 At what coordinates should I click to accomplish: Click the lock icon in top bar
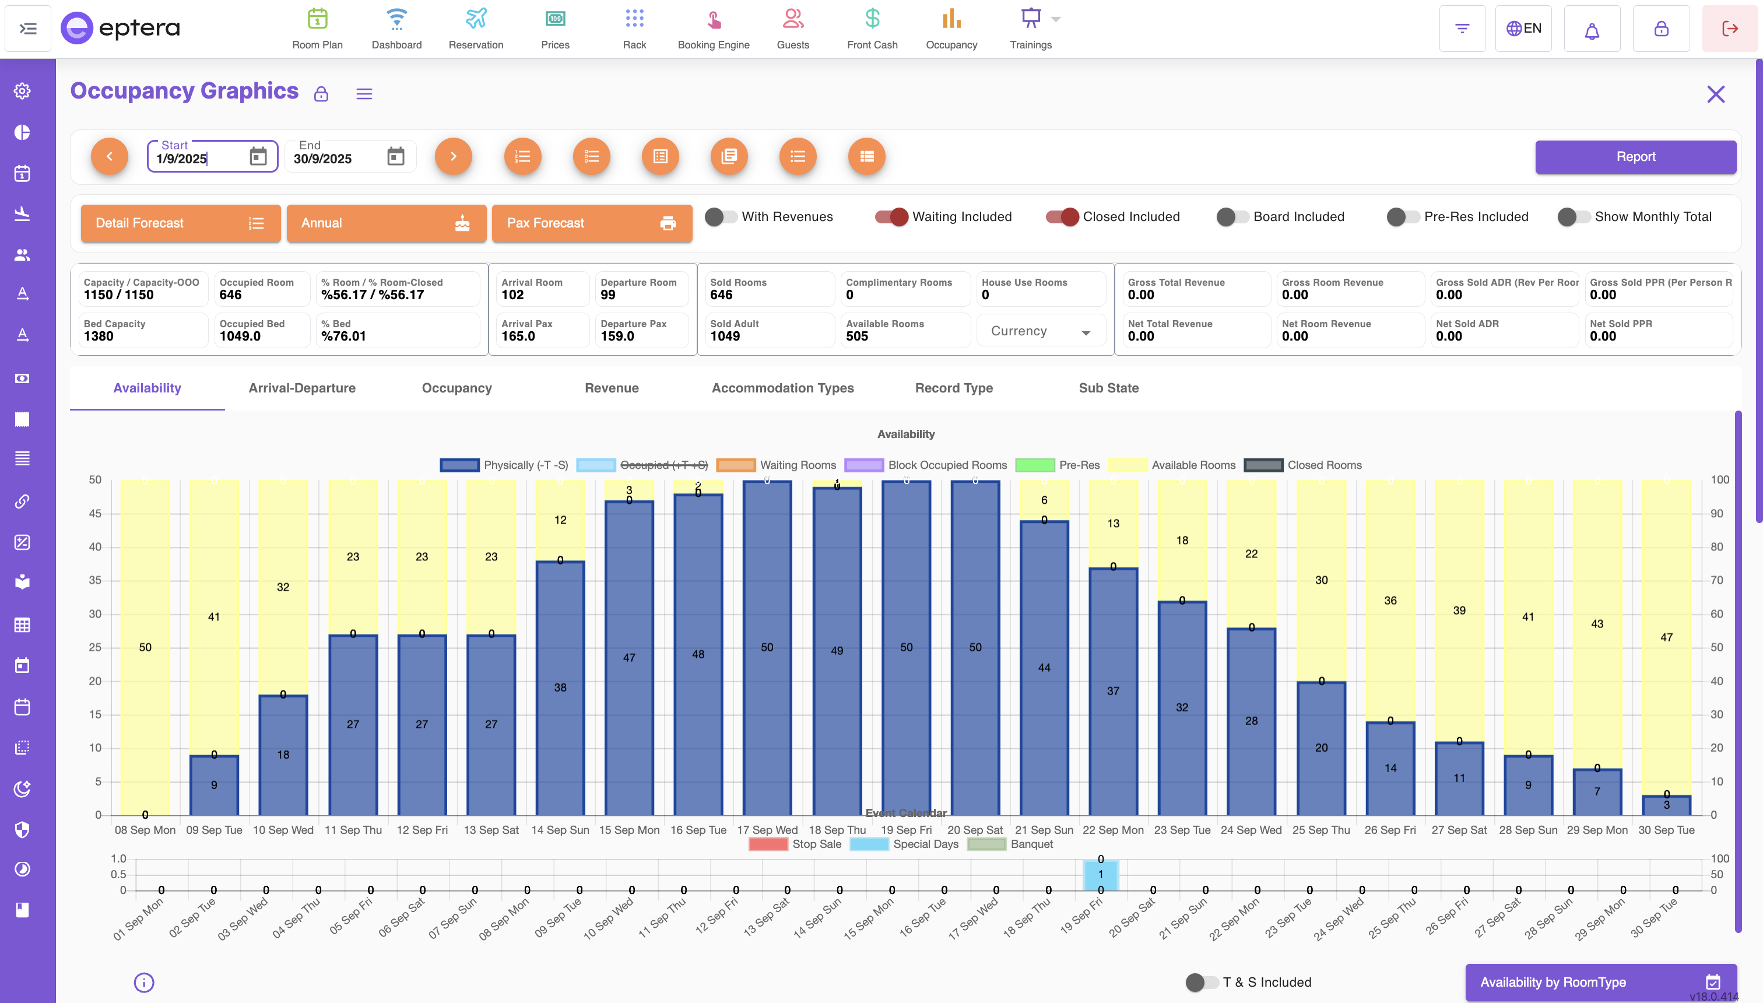[1662, 29]
